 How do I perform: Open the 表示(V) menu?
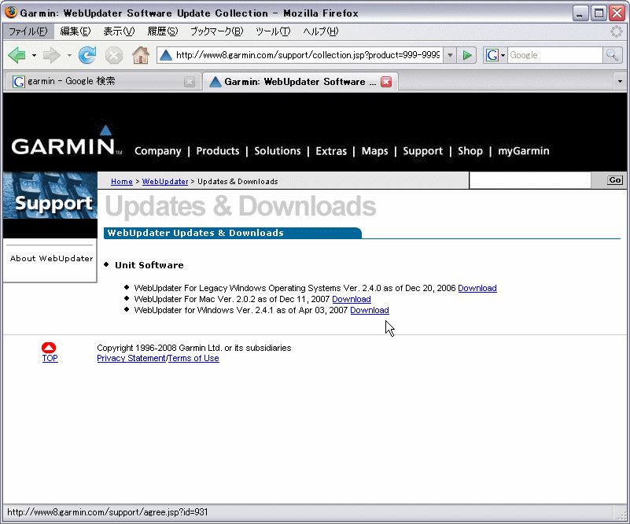coord(119,31)
